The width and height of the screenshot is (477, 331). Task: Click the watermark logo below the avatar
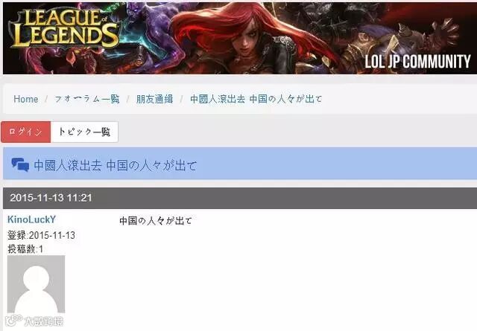pos(34,321)
